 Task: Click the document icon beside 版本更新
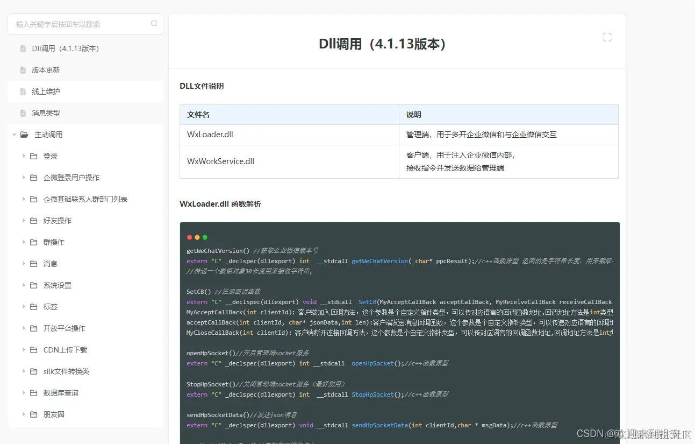[22, 69]
